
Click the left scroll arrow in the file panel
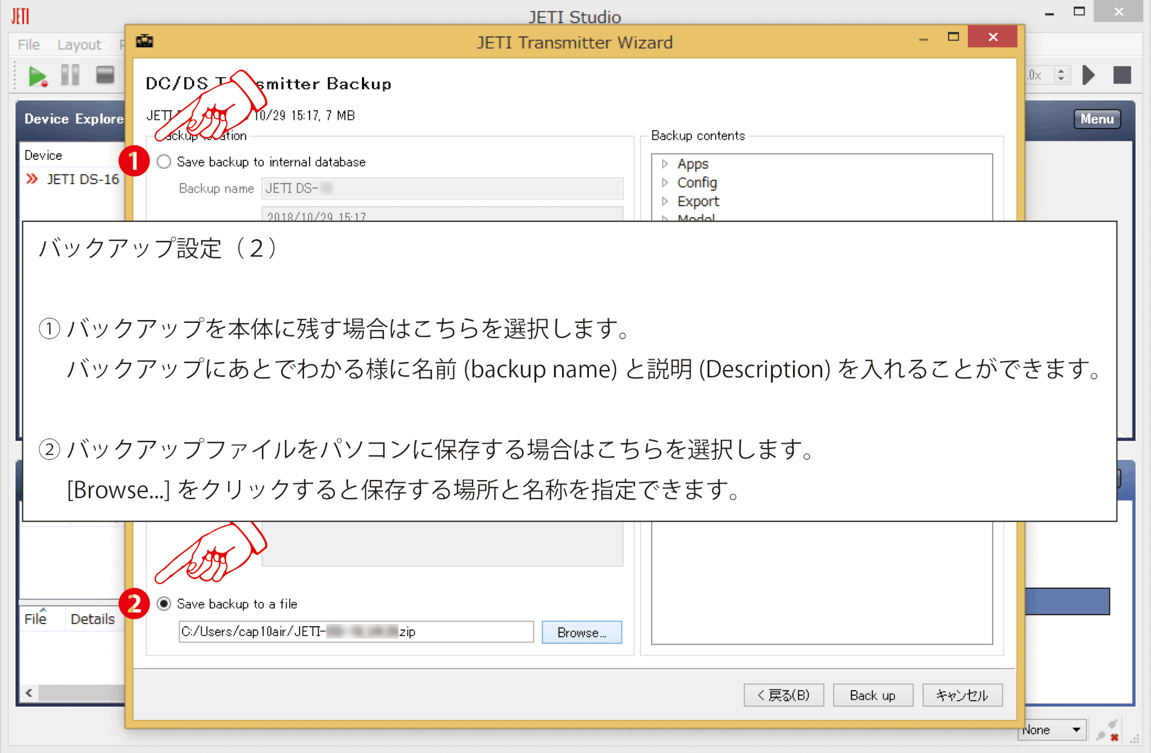point(29,692)
